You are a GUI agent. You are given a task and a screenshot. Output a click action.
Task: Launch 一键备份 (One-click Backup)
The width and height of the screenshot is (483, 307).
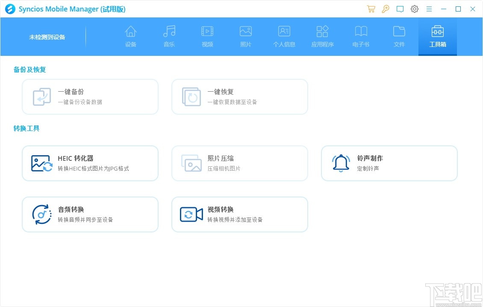pos(90,96)
